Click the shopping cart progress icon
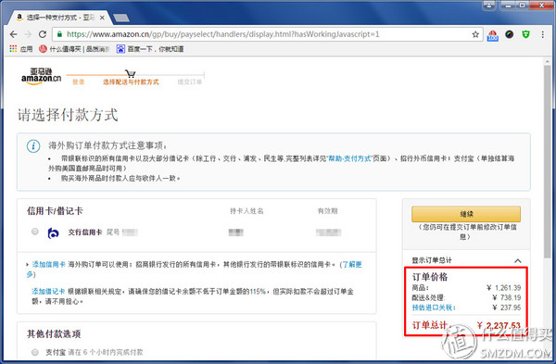This screenshot has height=364, width=556. [130, 74]
